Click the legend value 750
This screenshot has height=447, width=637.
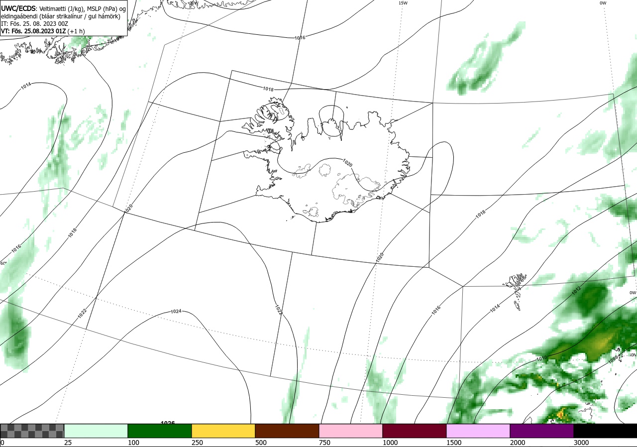325,443
